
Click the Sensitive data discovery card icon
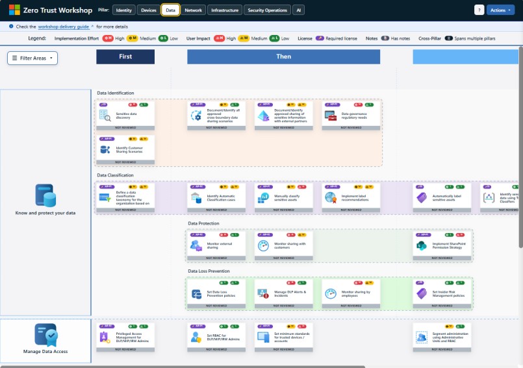pos(105,116)
